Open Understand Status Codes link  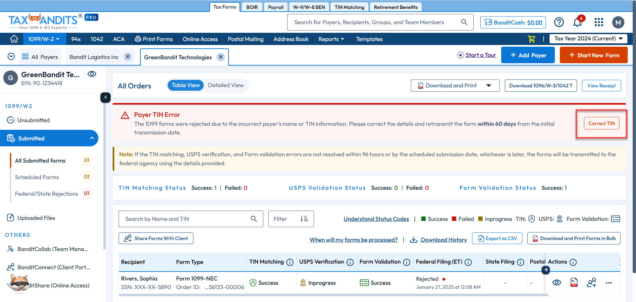(376, 219)
